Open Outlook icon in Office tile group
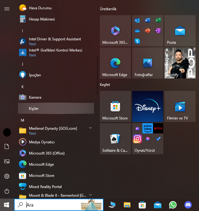This screenshot has width=199, height=211. point(137,20)
